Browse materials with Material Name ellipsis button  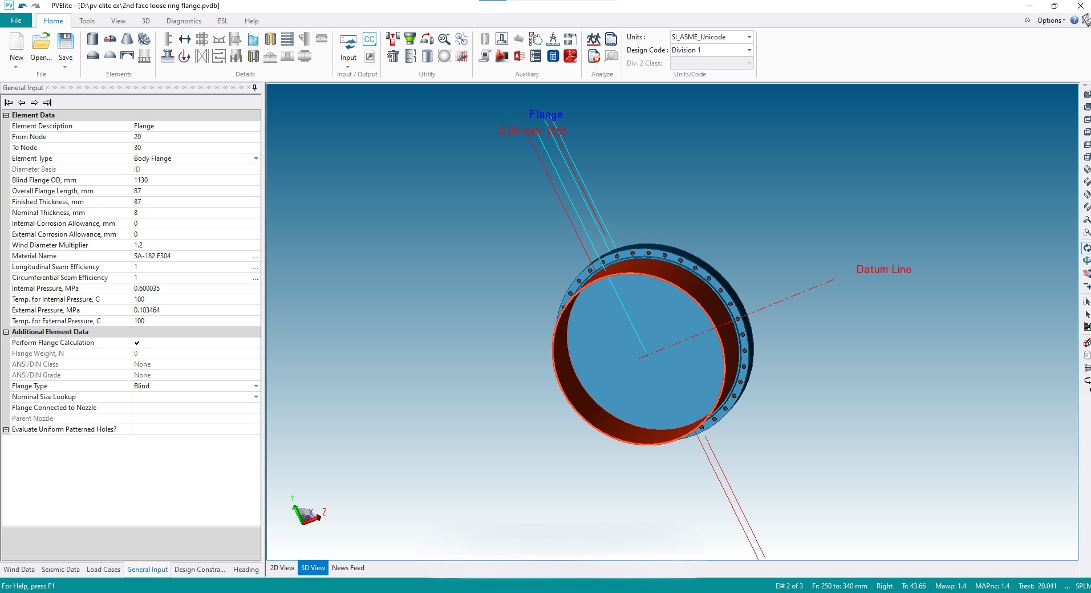click(x=255, y=257)
